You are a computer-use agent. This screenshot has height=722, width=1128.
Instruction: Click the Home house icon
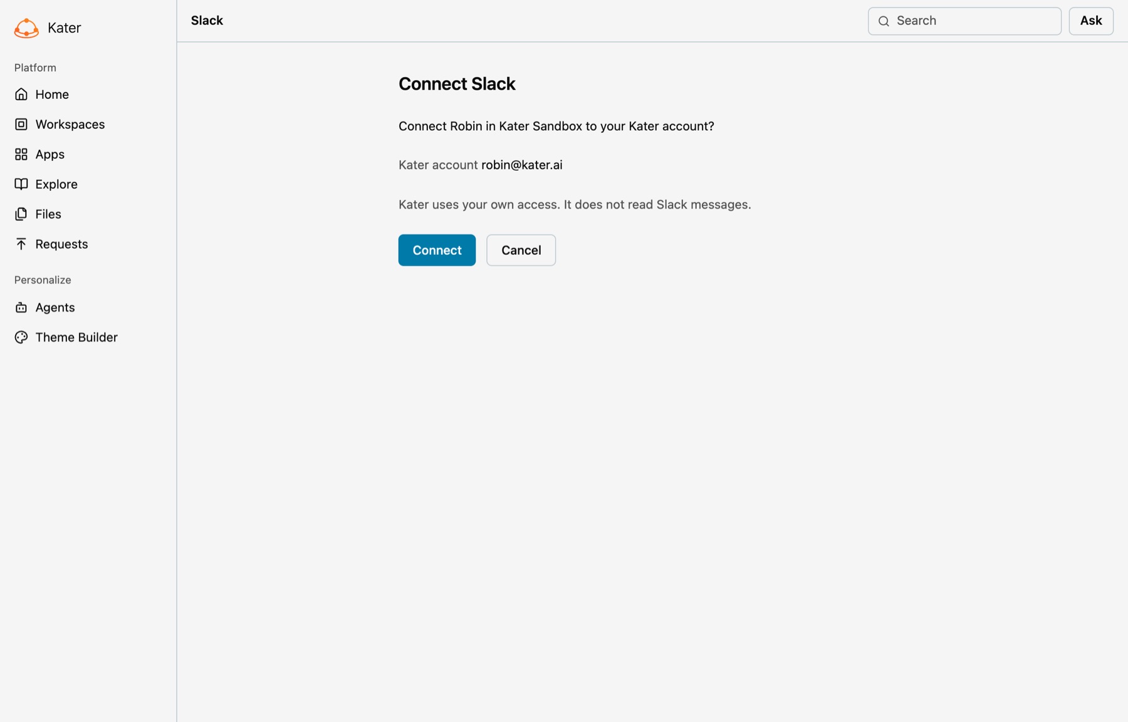click(x=21, y=94)
